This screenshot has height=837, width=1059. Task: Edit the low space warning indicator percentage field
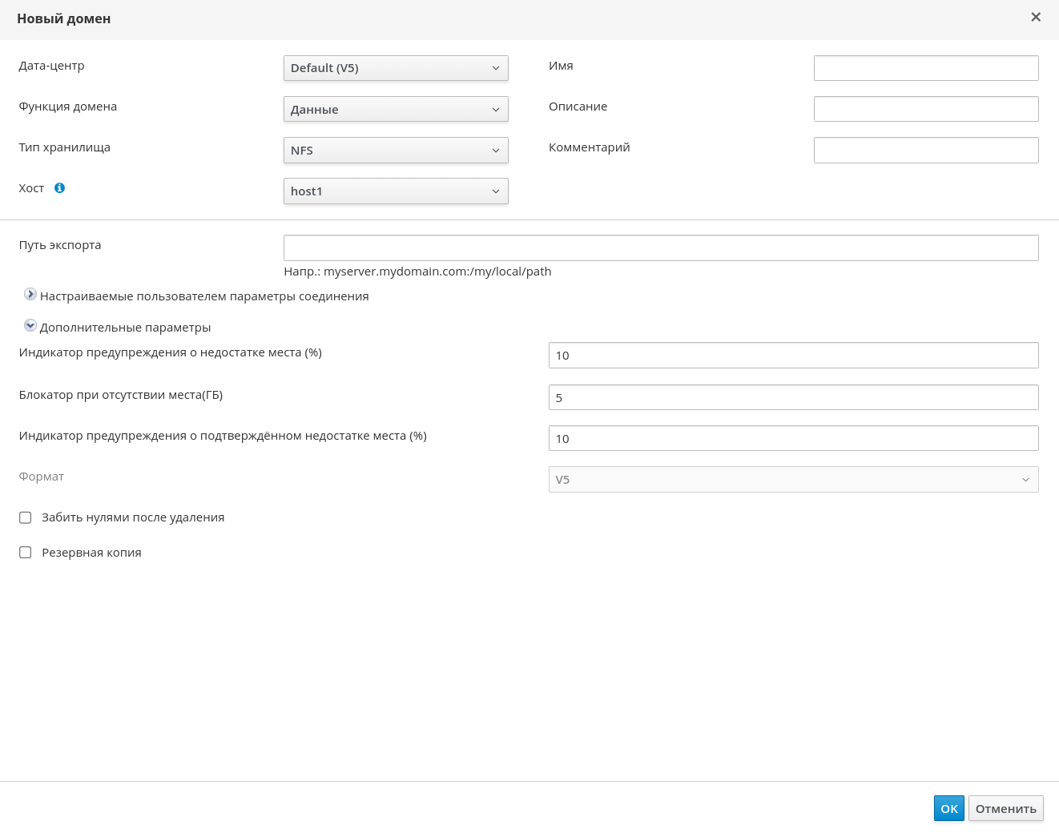tap(793, 356)
